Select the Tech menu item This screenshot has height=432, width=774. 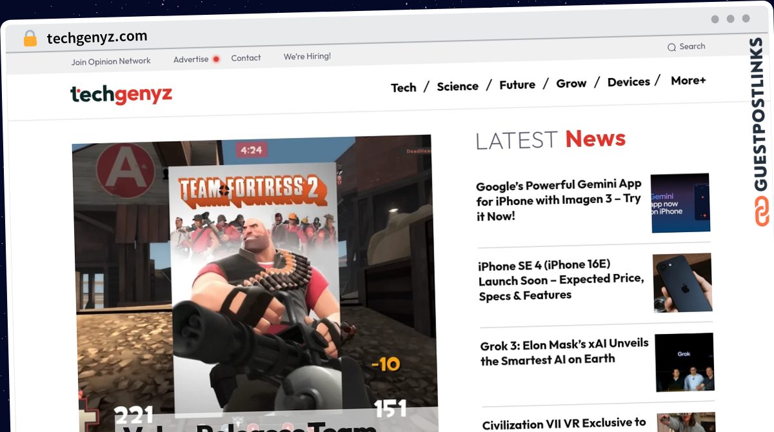[x=404, y=88]
